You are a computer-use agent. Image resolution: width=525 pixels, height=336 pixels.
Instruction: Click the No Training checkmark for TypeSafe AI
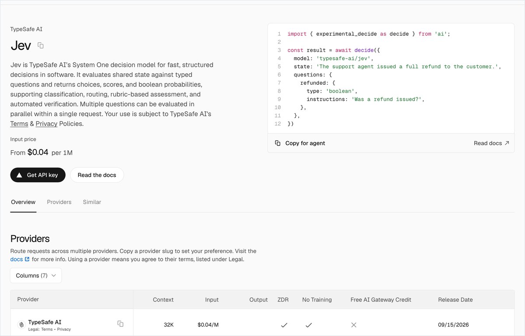(x=308, y=325)
